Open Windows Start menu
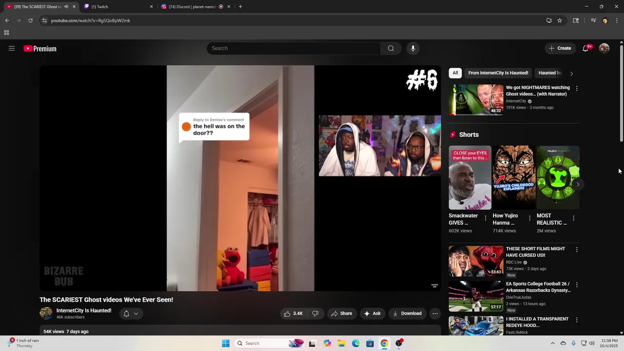This screenshot has height=351, width=624. (x=226, y=343)
